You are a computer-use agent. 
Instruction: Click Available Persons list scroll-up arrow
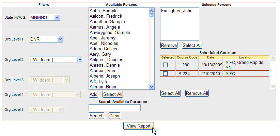(152, 11)
